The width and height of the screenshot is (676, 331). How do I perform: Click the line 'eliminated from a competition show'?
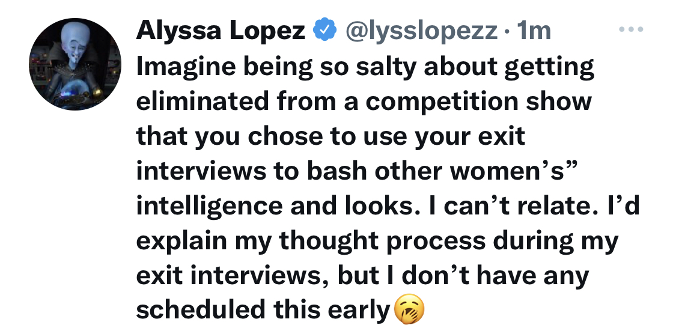point(364,102)
